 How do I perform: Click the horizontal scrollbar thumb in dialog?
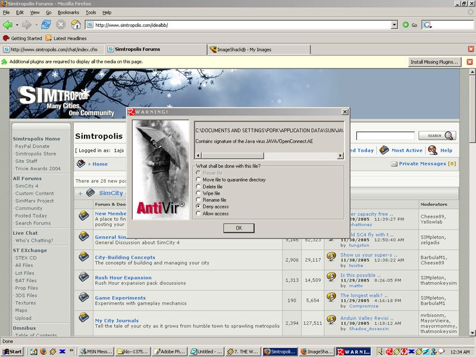(x=233, y=156)
